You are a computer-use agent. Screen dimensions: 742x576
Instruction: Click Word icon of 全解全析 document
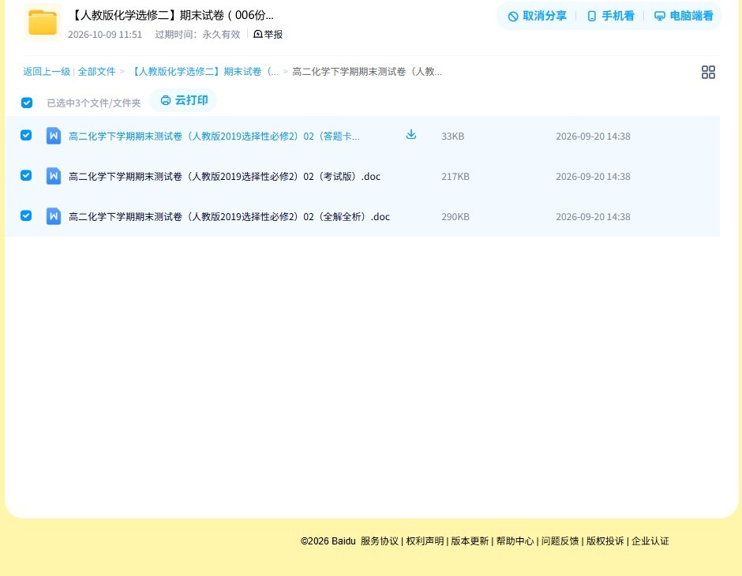click(54, 216)
